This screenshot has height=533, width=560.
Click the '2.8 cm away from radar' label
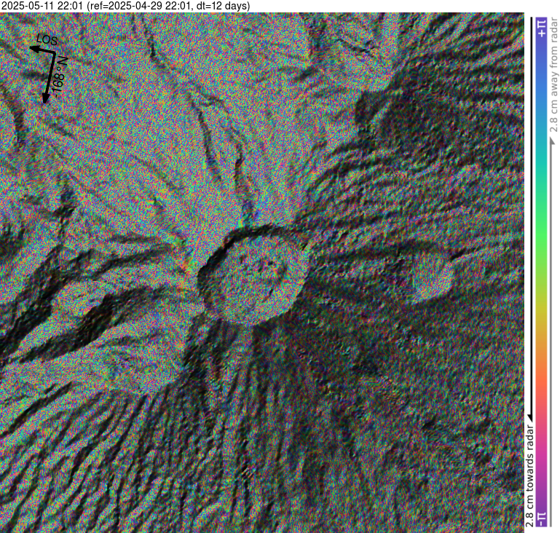[553, 74]
